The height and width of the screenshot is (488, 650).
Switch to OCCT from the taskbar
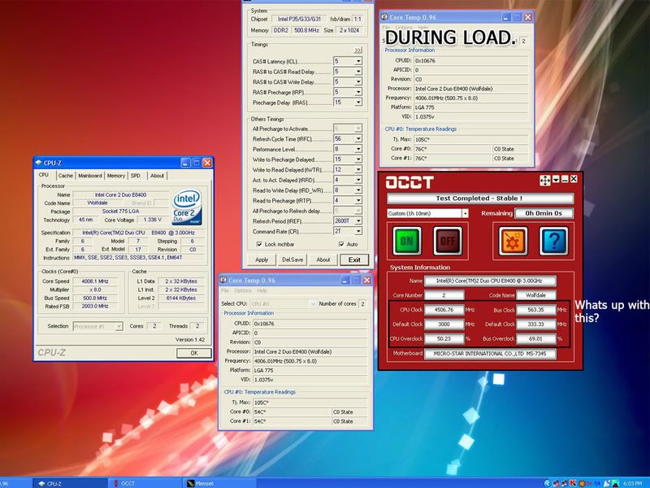145,483
